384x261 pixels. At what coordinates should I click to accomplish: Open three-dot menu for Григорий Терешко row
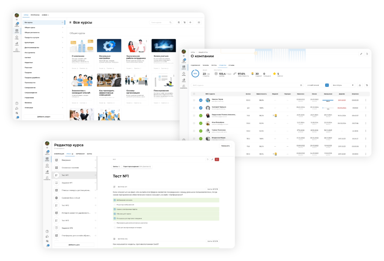pyautogui.click(x=366, y=107)
